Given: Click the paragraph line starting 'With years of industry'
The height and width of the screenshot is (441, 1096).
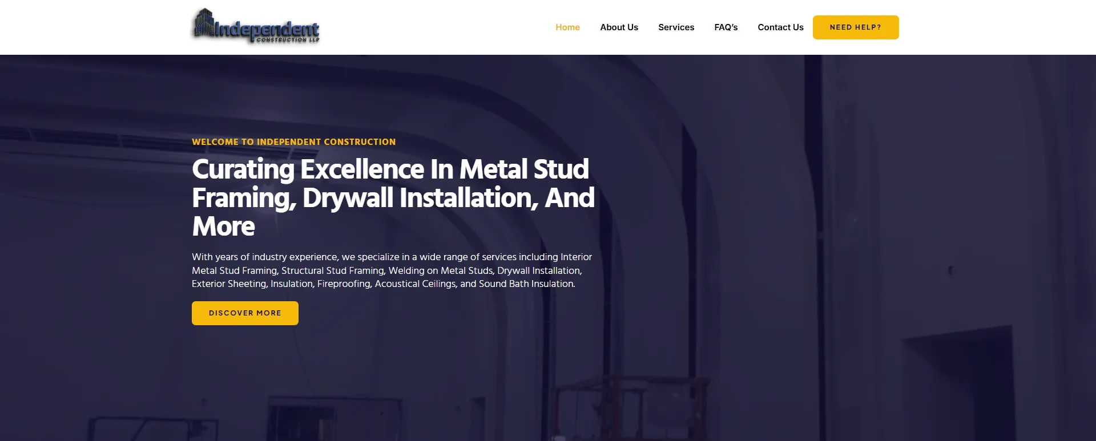Looking at the screenshot, I should (x=392, y=257).
